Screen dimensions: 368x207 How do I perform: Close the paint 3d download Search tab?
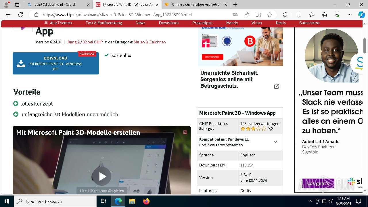[88, 5]
